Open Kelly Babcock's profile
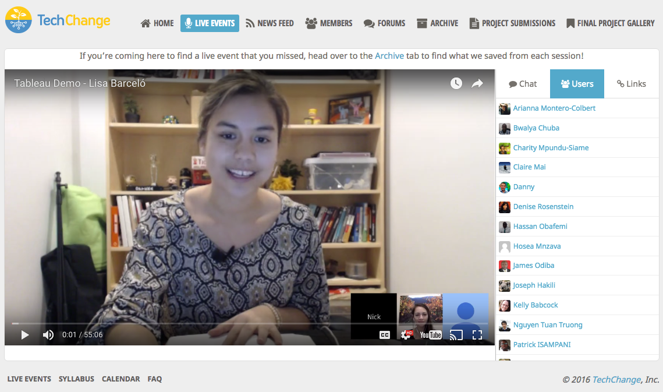 (x=536, y=305)
